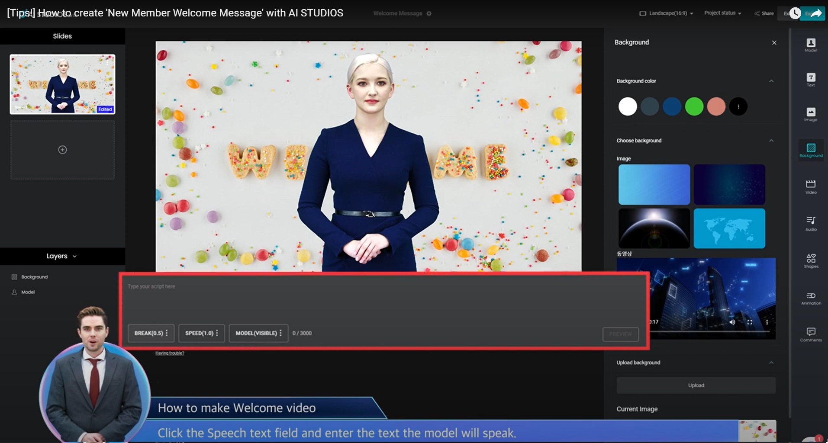Screen dimensions: 828x443
Task: Open more colors via black swatch
Action: [x=738, y=106]
